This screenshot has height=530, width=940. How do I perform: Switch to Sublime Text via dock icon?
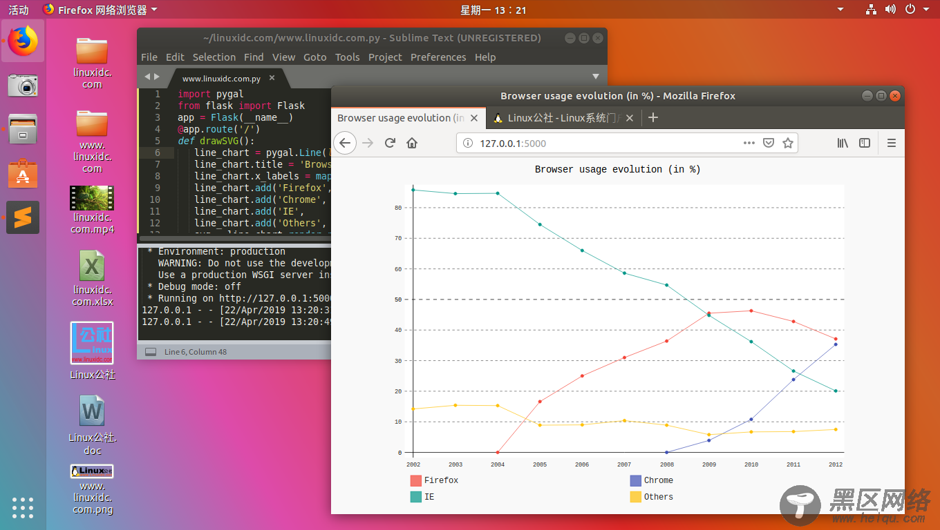[23, 217]
